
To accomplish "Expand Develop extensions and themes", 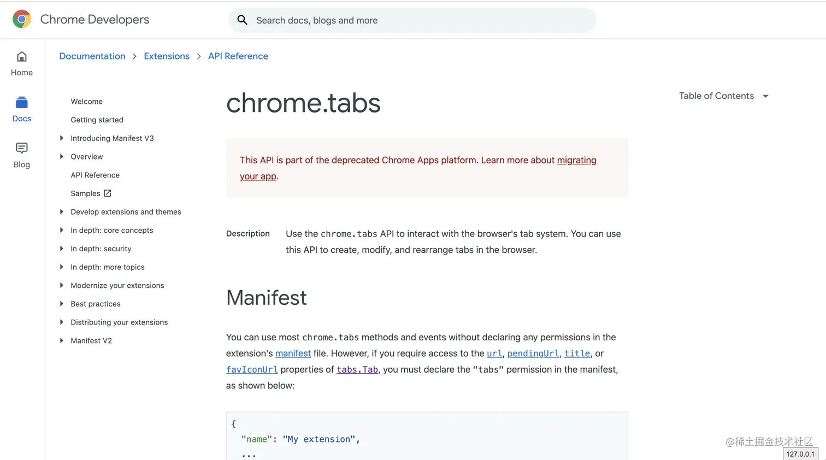I will (62, 212).
